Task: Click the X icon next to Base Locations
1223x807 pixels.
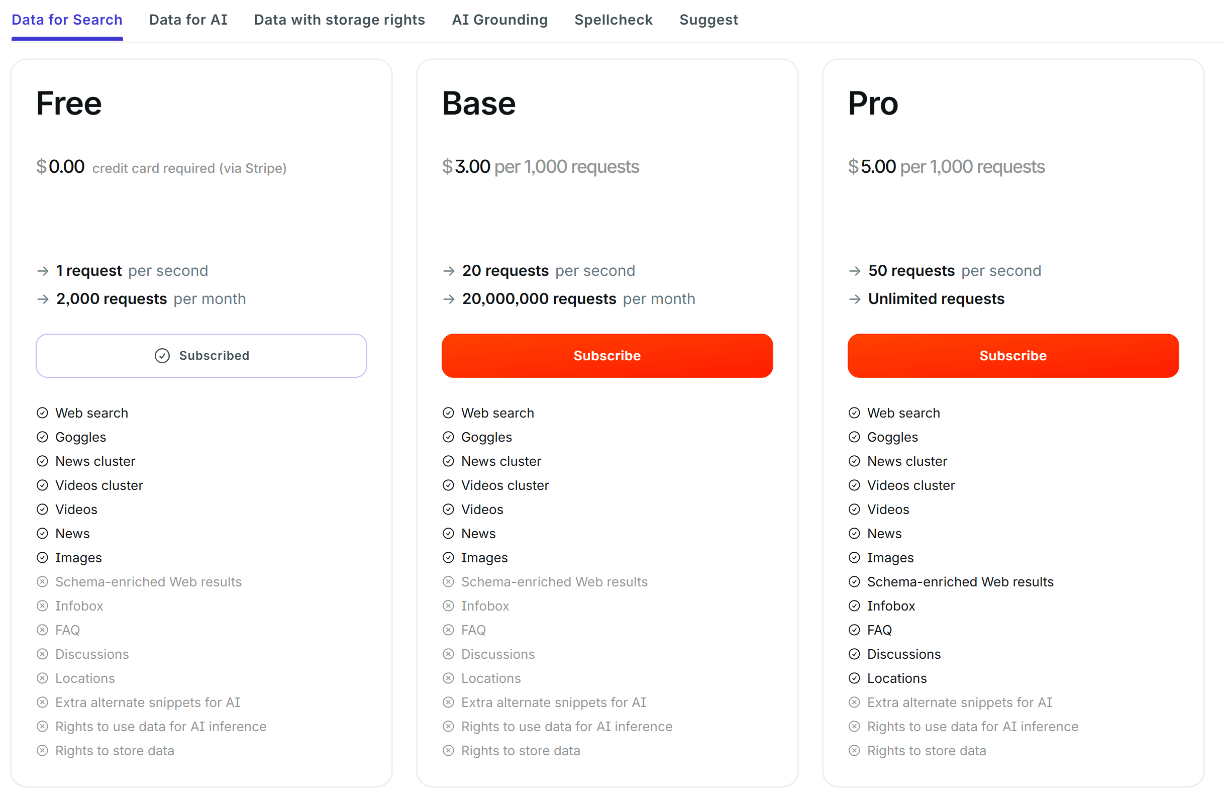Action: pyautogui.click(x=448, y=678)
